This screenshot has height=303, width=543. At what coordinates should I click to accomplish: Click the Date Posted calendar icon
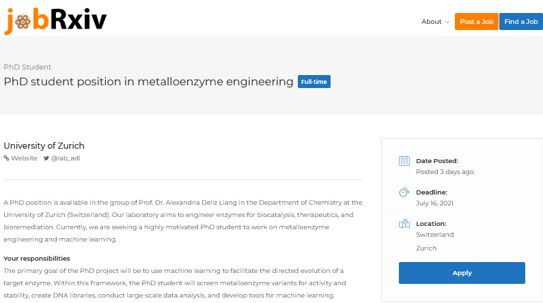[404, 161]
